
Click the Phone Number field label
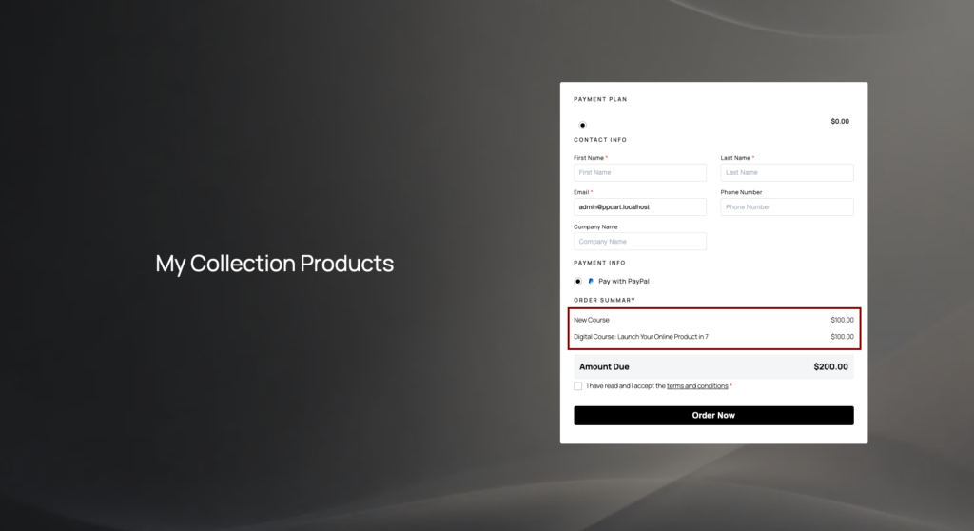click(741, 192)
